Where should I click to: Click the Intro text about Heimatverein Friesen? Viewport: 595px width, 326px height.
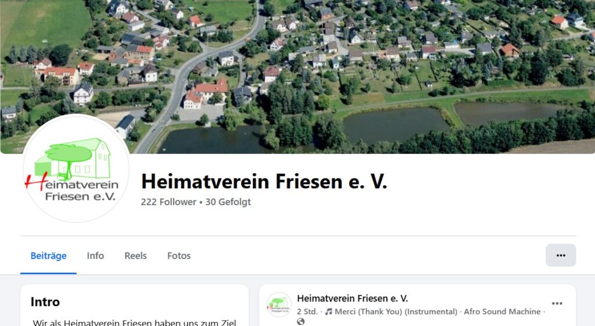point(134,322)
